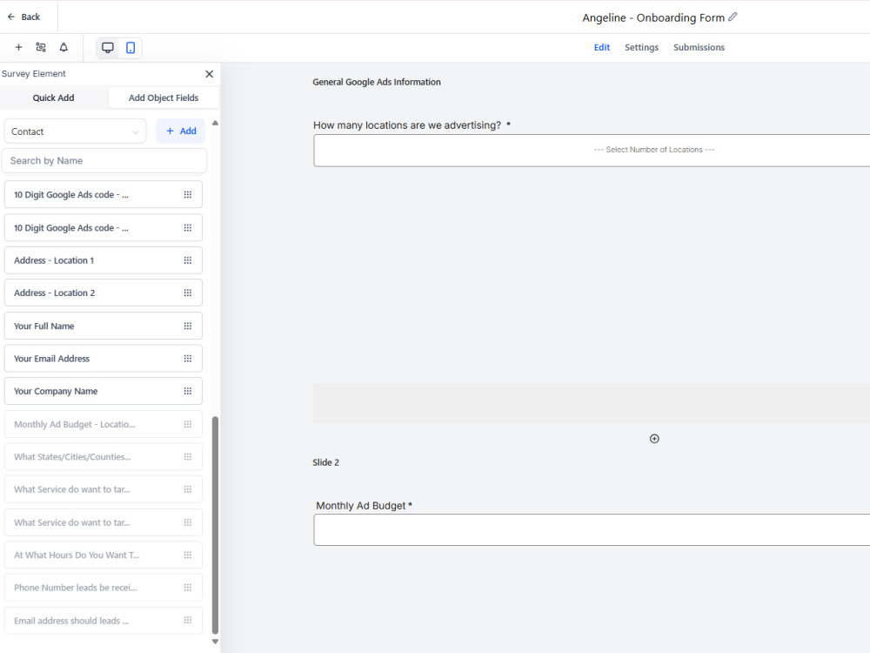The height and width of the screenshot is (653, 870).
Task: Click the Monthly Ad Budget input box
Action: point(592,529)
